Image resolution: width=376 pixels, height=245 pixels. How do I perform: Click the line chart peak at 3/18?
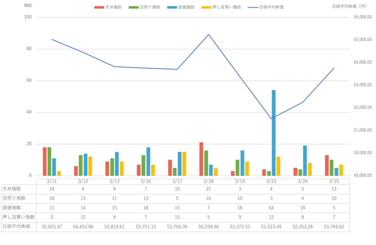[x=209, y=34]
